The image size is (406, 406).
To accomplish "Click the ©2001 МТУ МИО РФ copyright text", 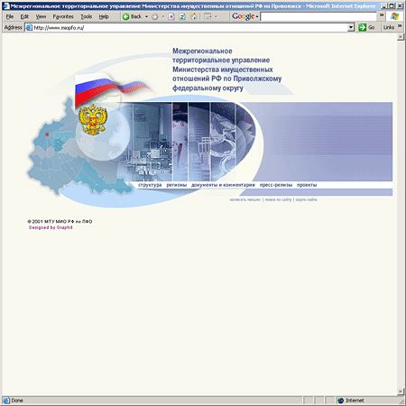I will [x=60, y=221].
